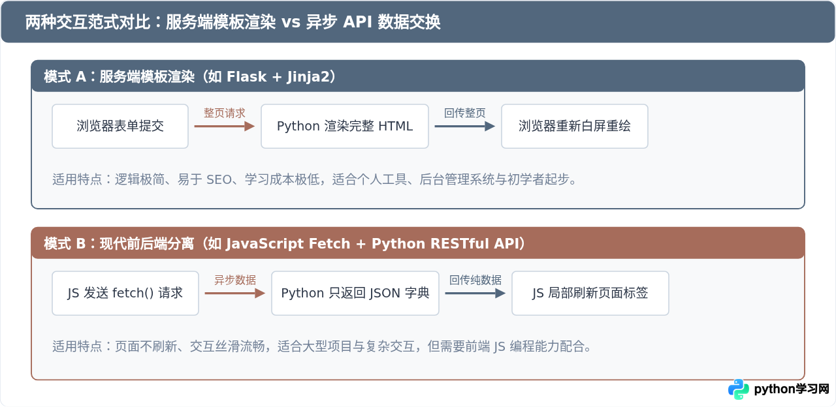Image resolution: width=836 pixels, height=407 pixels.
Task: Click the main title 两种交互范式对比
Action: click(x=233, y=22)
